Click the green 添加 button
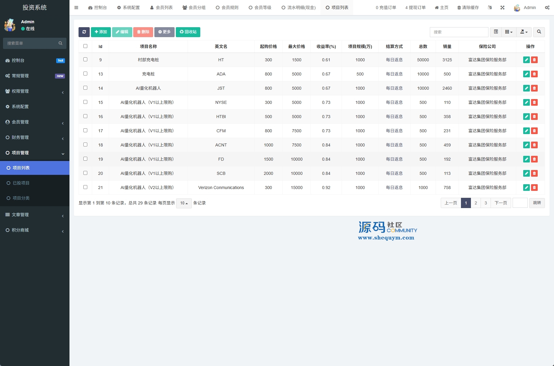The image size is (554, 366). pyautogui.click(x=101, y=32)
